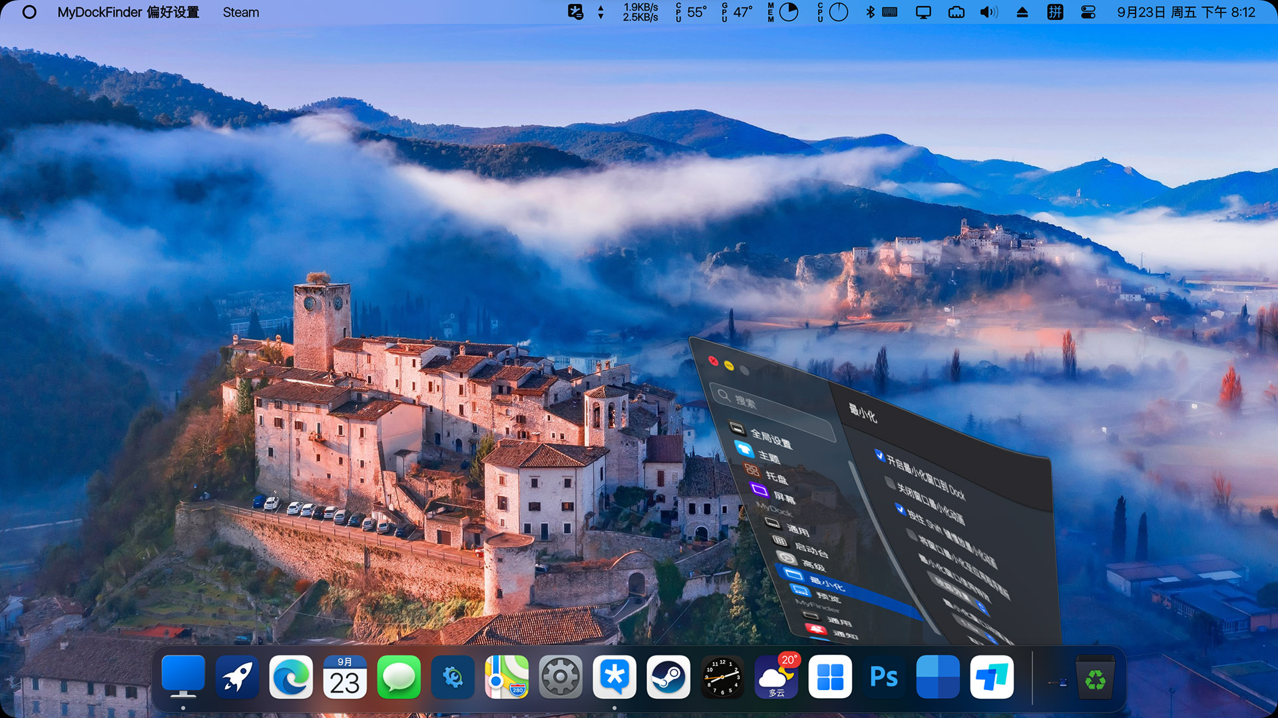Viewport: 1278px width, 718px height.
Task: Open the Recycle Bin at the Dock's end
Action: 1095,677
